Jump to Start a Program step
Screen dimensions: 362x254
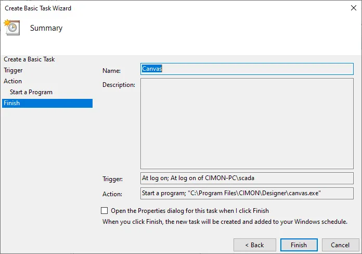[x=31, y=92]
